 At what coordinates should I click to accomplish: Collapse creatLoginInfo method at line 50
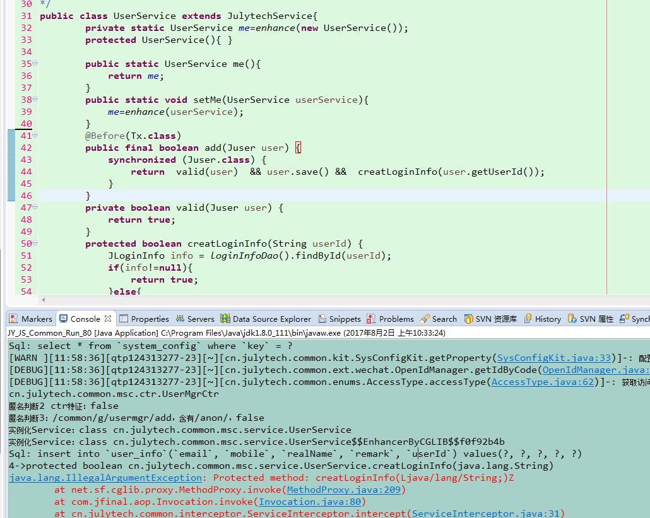tap(35, 243)
